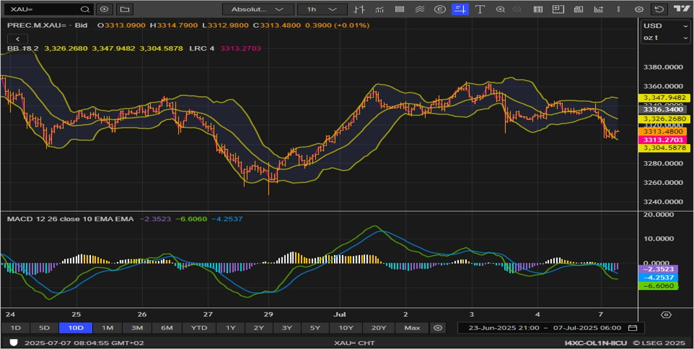Click the date range field starting 23-Jun-2025
The image size is (694, 349).
(551, 328)
